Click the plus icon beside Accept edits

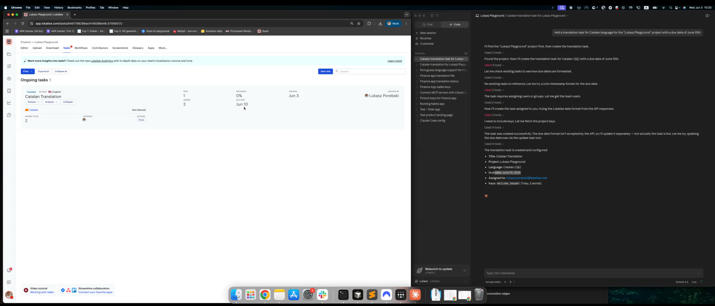tap(505, 282)
